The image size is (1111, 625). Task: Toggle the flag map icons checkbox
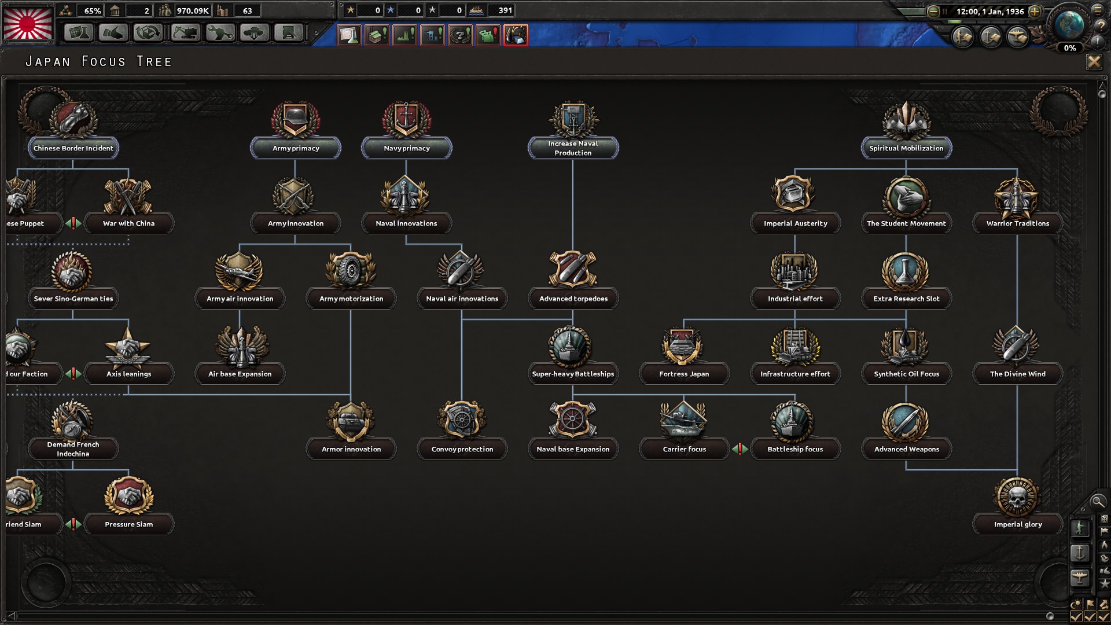[1090, 617]
